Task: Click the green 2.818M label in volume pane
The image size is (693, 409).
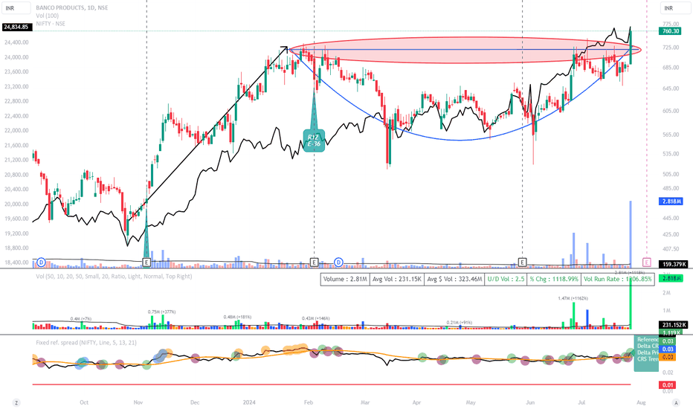Action: pos(671,278)
